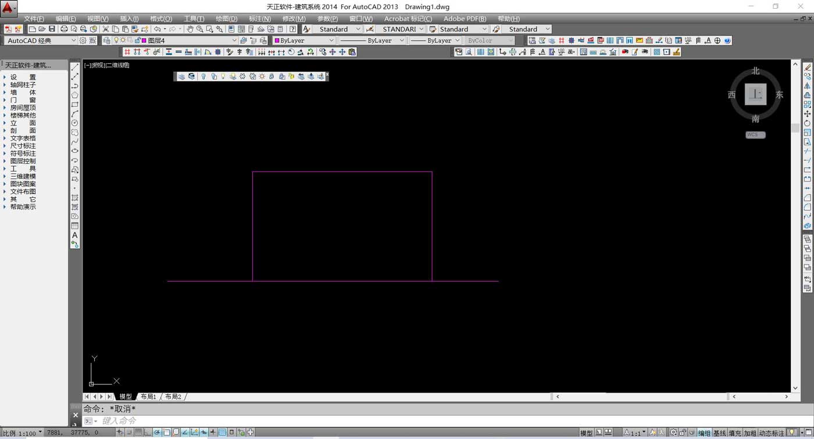Viewport: 814px width, 439px height.
Task: Click the axis grid icon on Tianzheng toolbar
Action: click(x=127, y=52)
